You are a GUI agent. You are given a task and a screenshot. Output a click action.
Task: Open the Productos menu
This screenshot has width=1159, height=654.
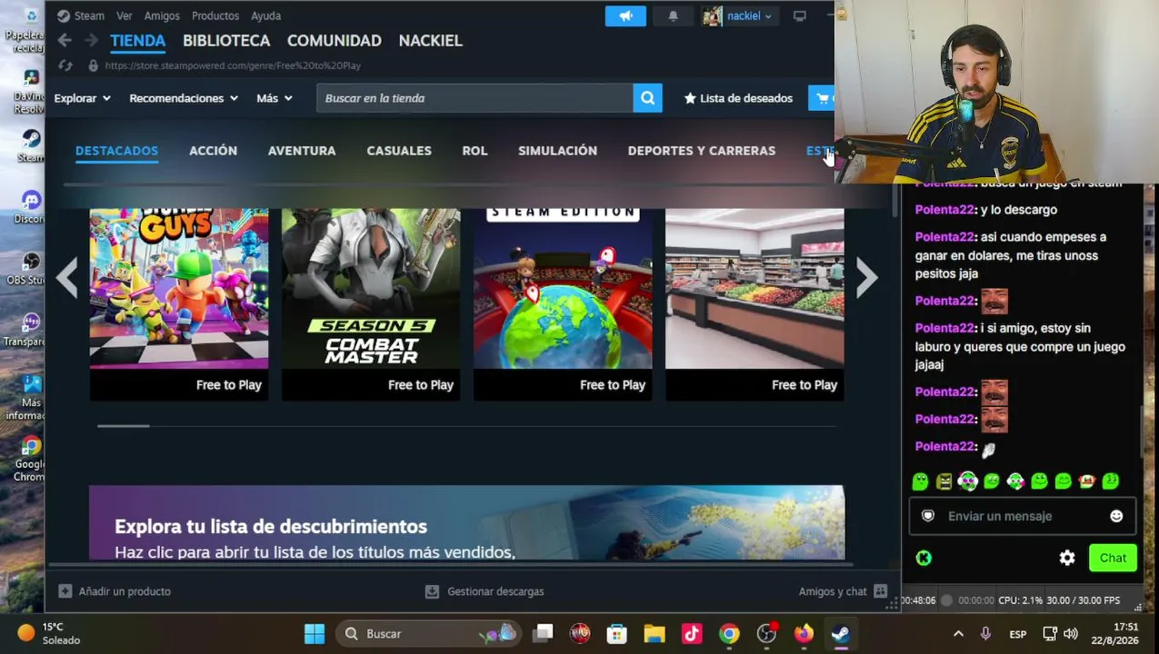(x=215, y=15)
